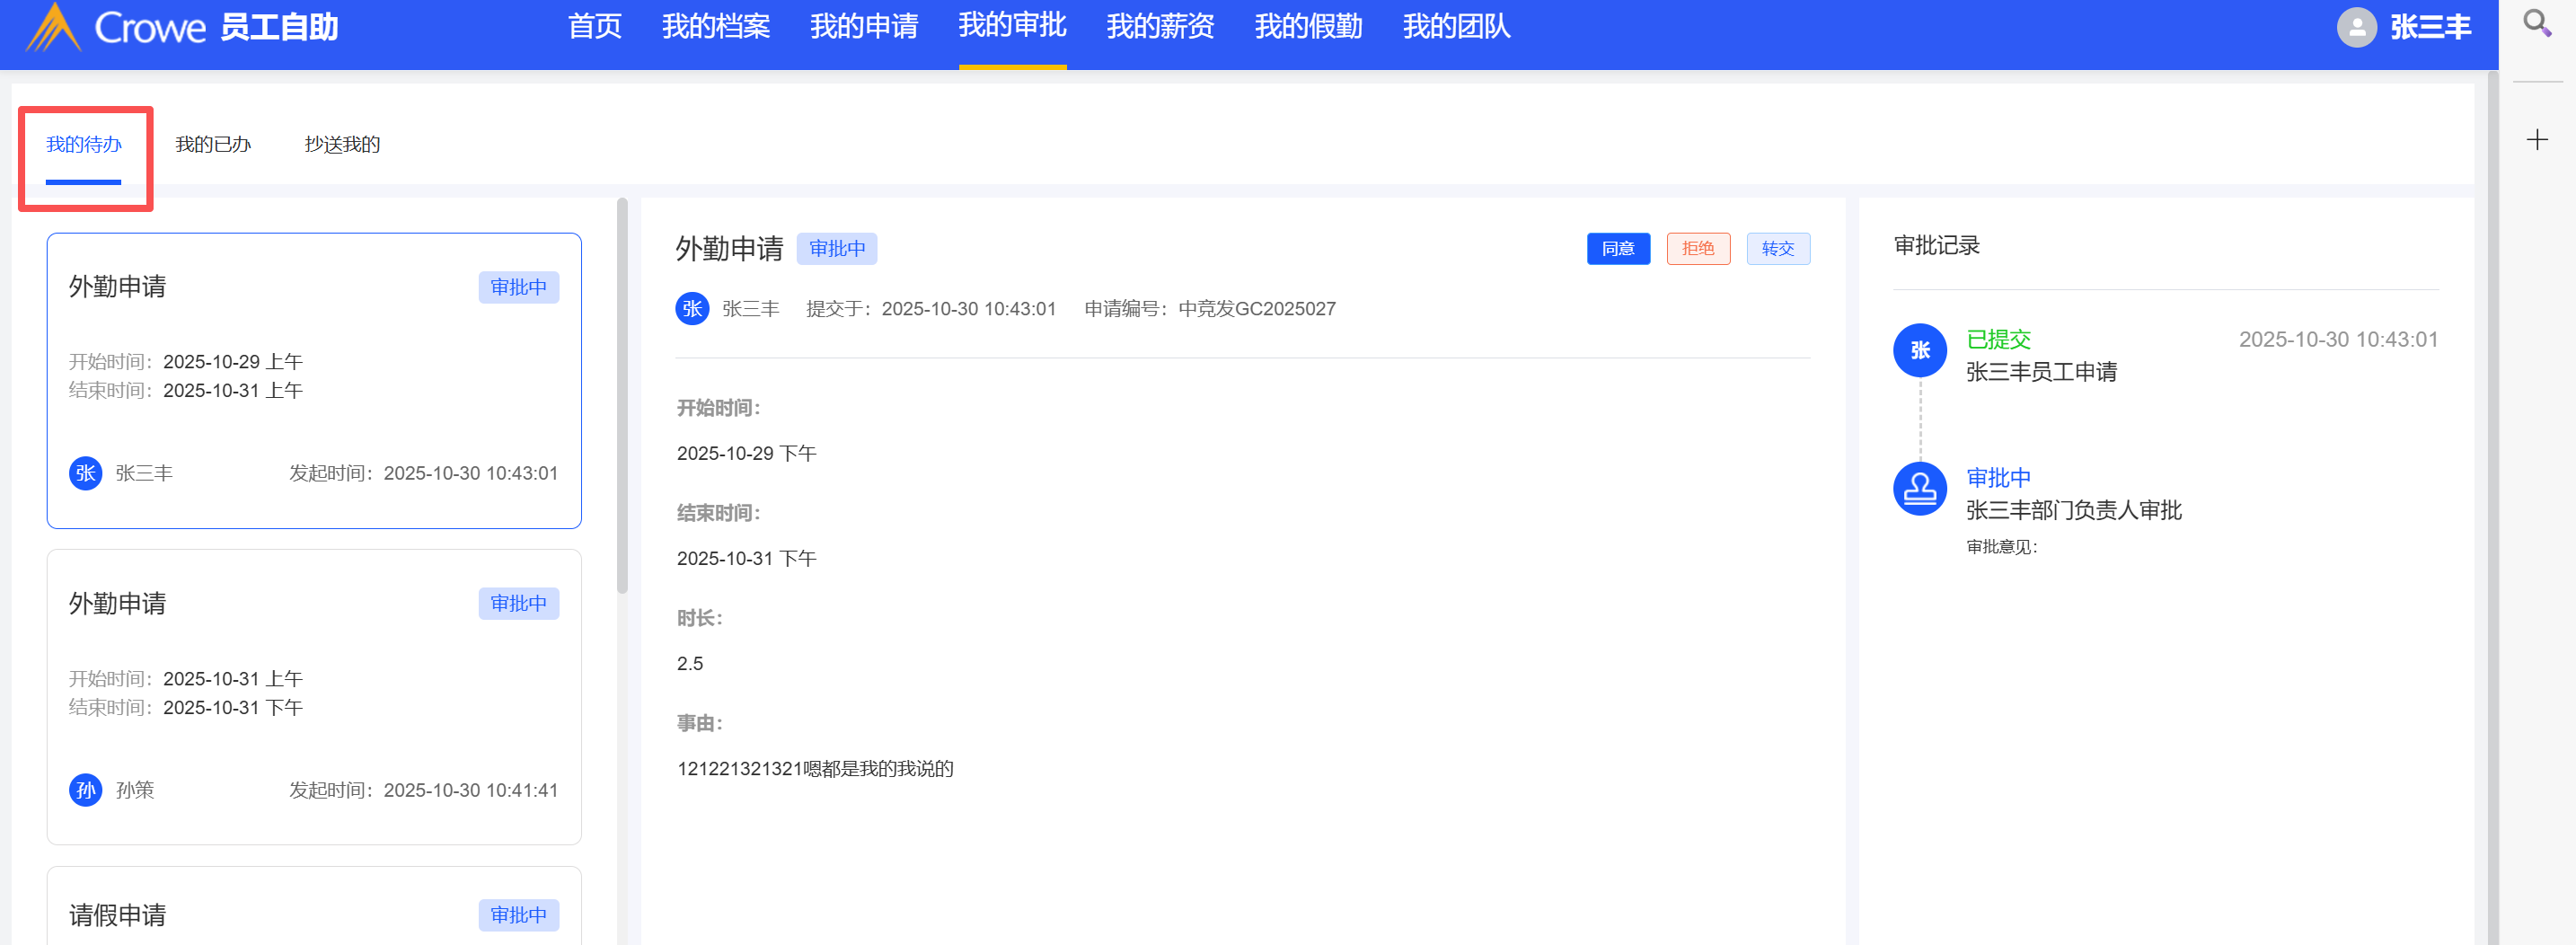
Task: Open 我的申请 in the navigation bar
Action: [864, 27]
